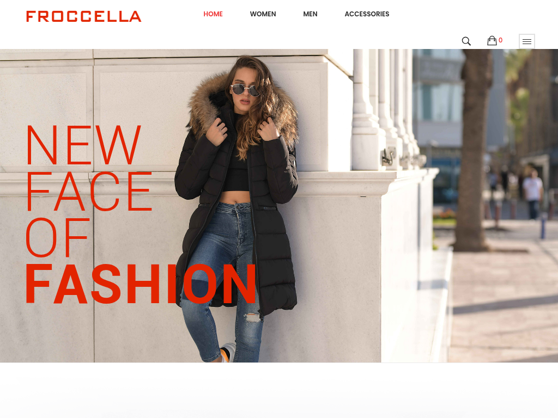Viewport: 558px width, 418px height.
Task: Open the ACCESSORIES navigation link
Action: 367,14
